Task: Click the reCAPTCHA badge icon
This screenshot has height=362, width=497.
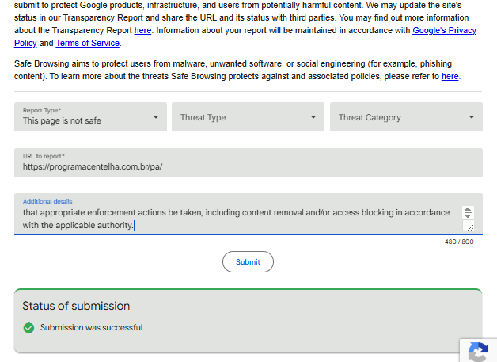Action: point(478,351)
